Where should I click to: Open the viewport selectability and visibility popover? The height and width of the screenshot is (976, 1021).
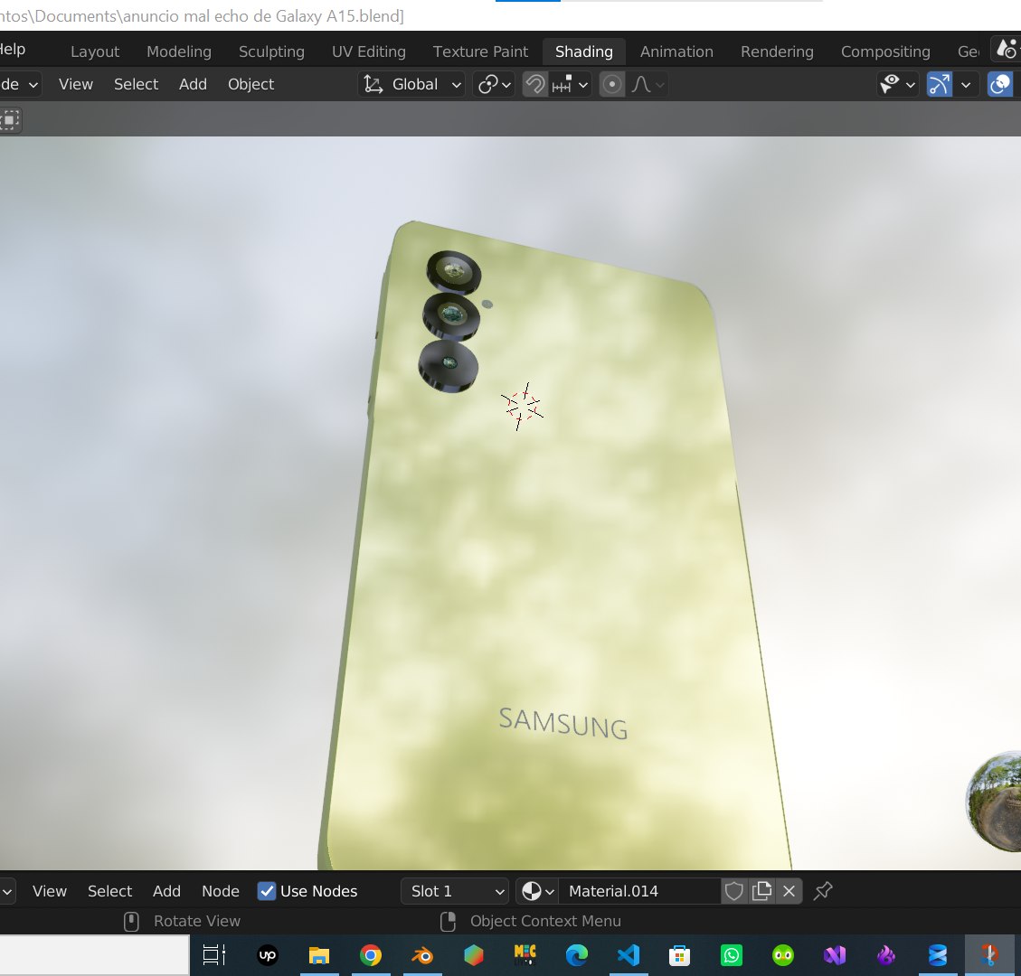point(897,85)
